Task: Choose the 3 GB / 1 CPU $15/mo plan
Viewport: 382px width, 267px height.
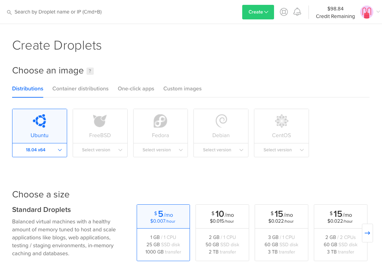Action: (281, 232)
